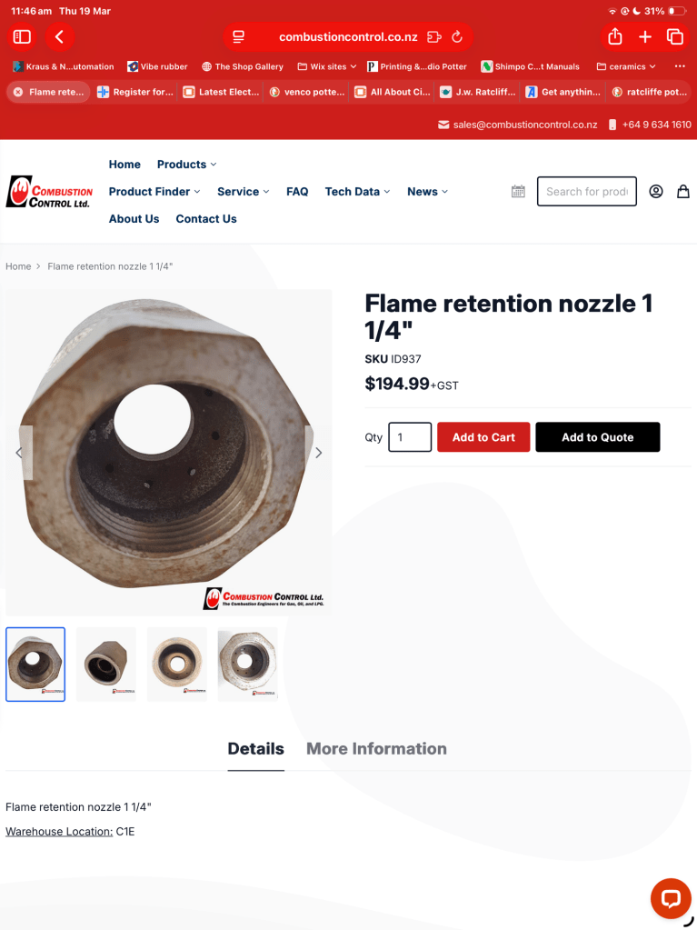The height and width of the screenshot is (930, 697).
Task: Open the Safari sidebar panel icon
Action: coord(22,36)
